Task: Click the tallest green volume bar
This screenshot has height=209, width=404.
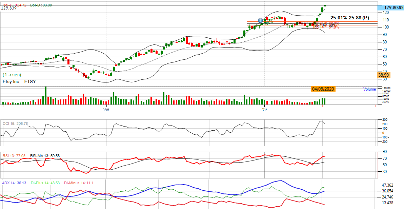Action: (46, 96)
